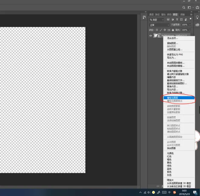This screenshot has height=196, width=200.
Task: Lock all padlock icon
Action: [173, 30]
